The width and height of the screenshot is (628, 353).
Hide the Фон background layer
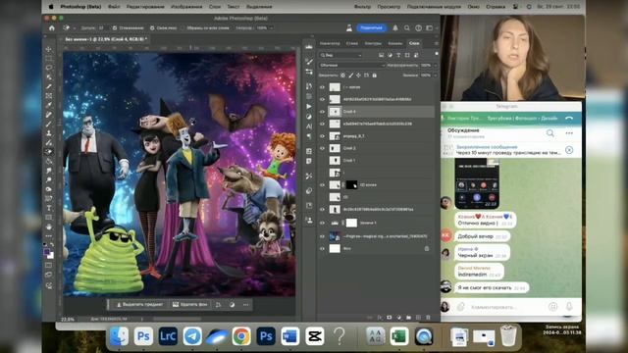point(322,248)
